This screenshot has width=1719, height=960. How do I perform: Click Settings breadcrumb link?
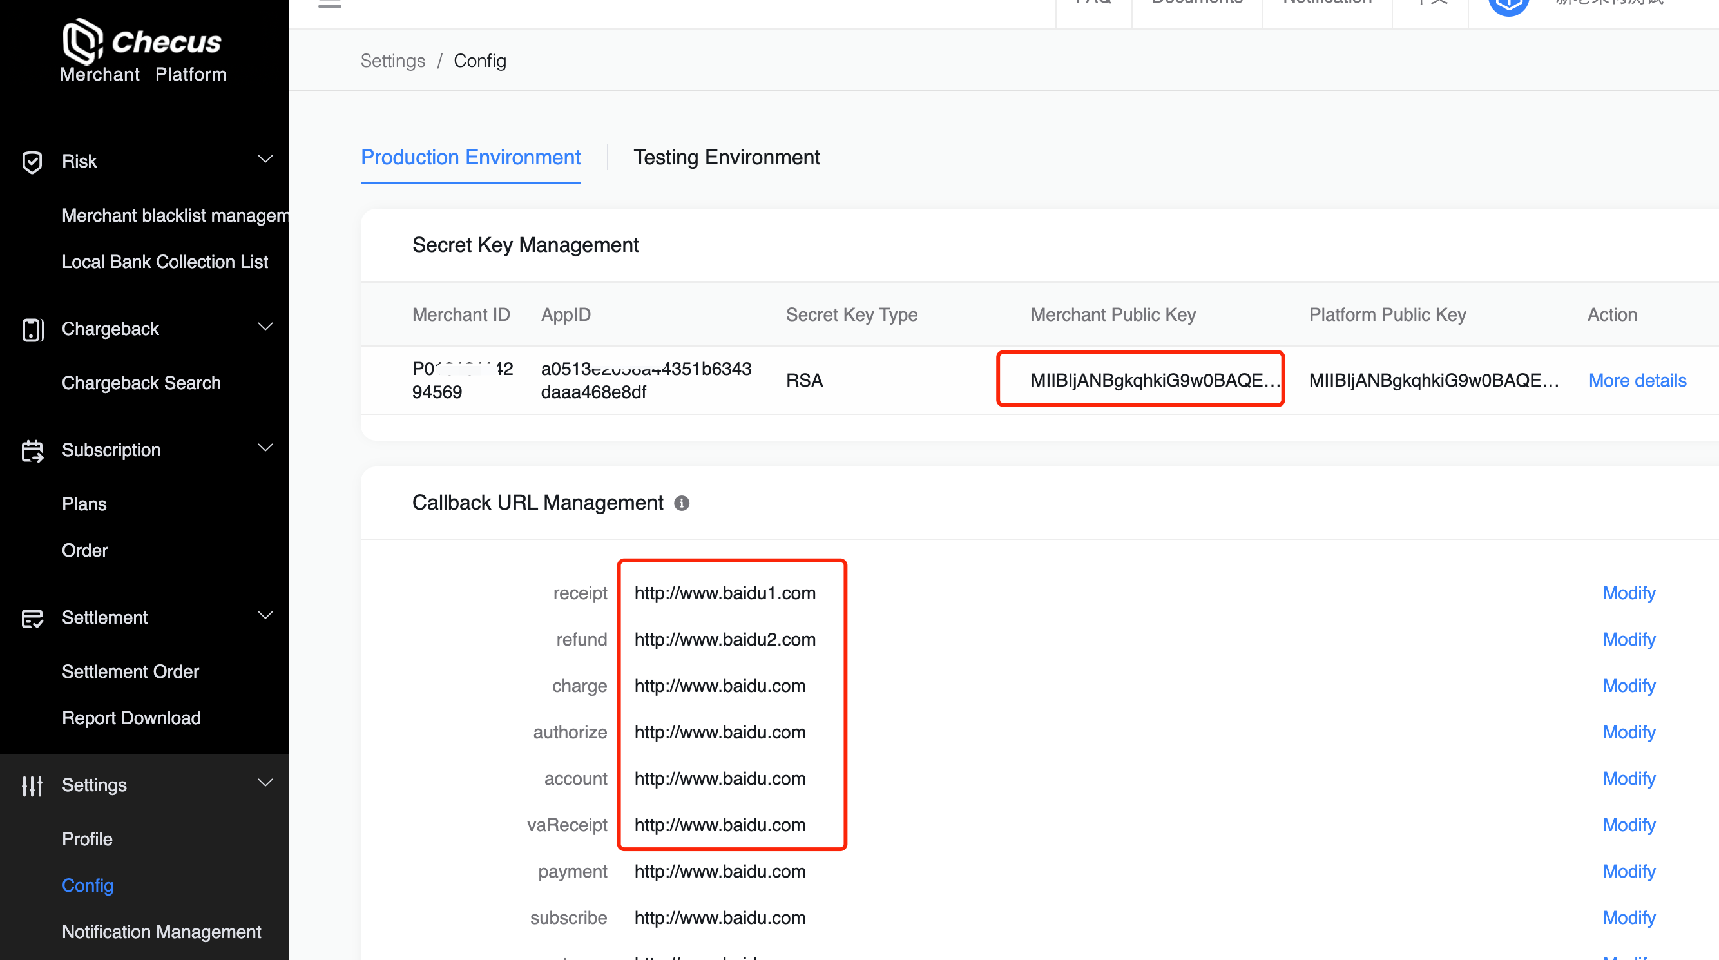click(392, 61)
